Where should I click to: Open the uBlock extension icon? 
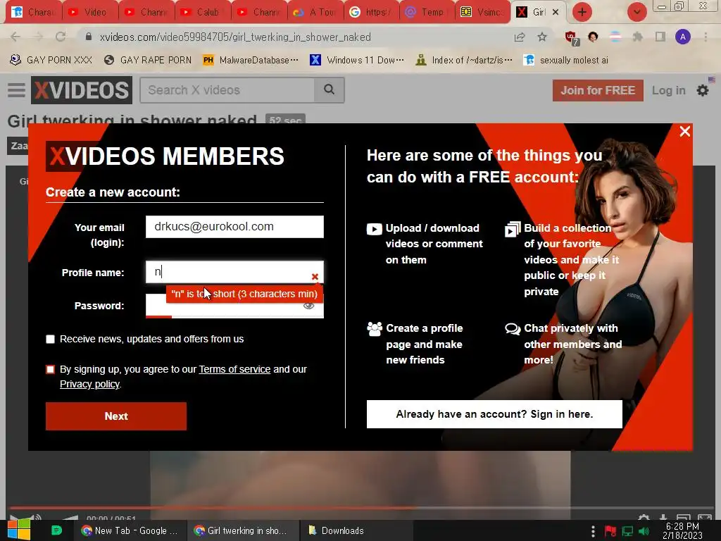[x=572, y=38]
